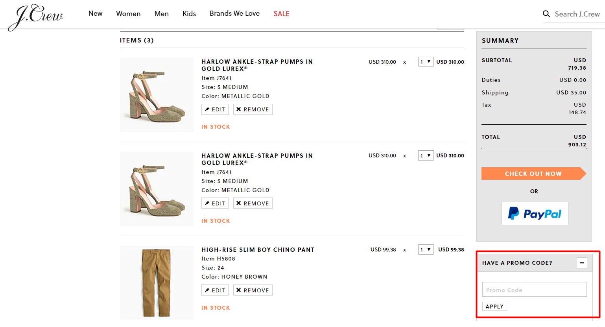The width and height of the screenshot is (605, 327).
Task: Open the New menu
Action: (x=95, y=13)
